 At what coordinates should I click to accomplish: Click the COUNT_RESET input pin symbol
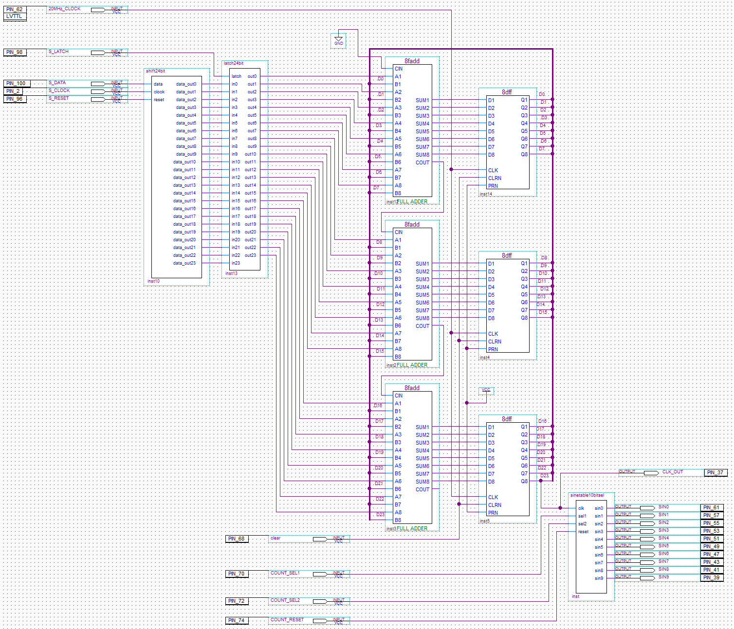point(320,621)
